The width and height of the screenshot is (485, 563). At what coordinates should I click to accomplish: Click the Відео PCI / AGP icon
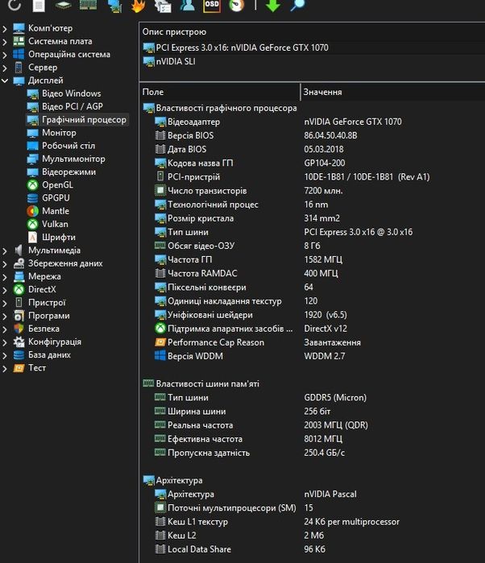33,107
